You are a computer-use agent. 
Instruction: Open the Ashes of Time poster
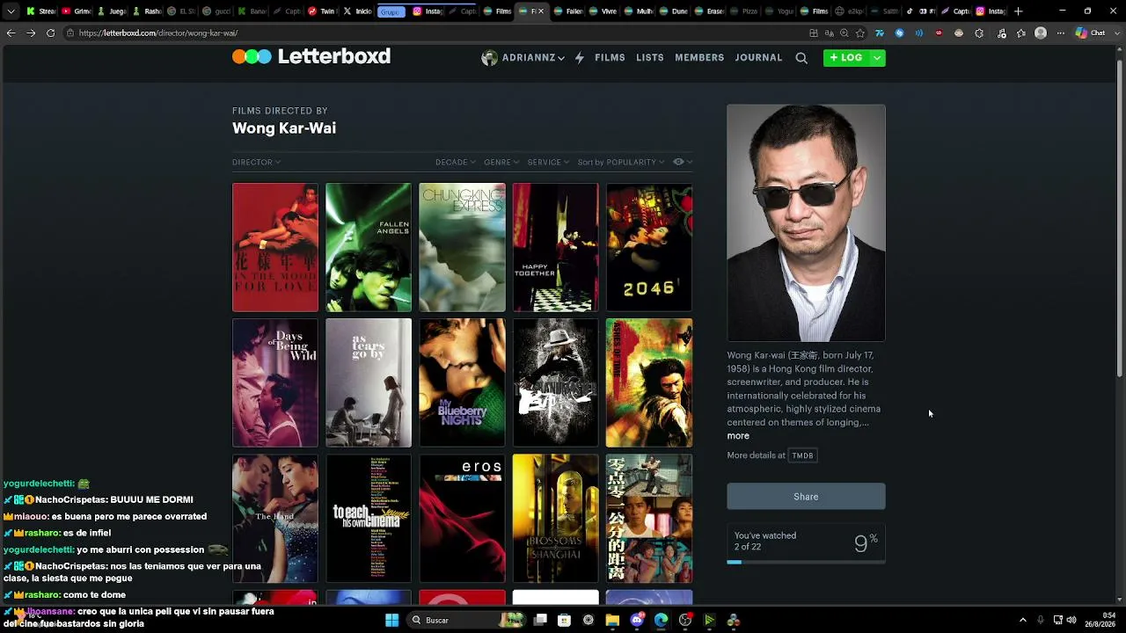coord(649,382)
